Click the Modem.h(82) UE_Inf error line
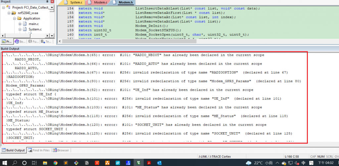 (x=128, y=90)
